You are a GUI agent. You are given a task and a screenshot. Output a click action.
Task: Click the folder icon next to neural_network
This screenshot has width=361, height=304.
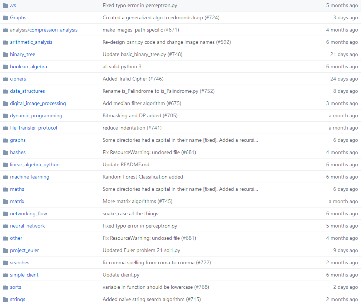tap(6, 226)
